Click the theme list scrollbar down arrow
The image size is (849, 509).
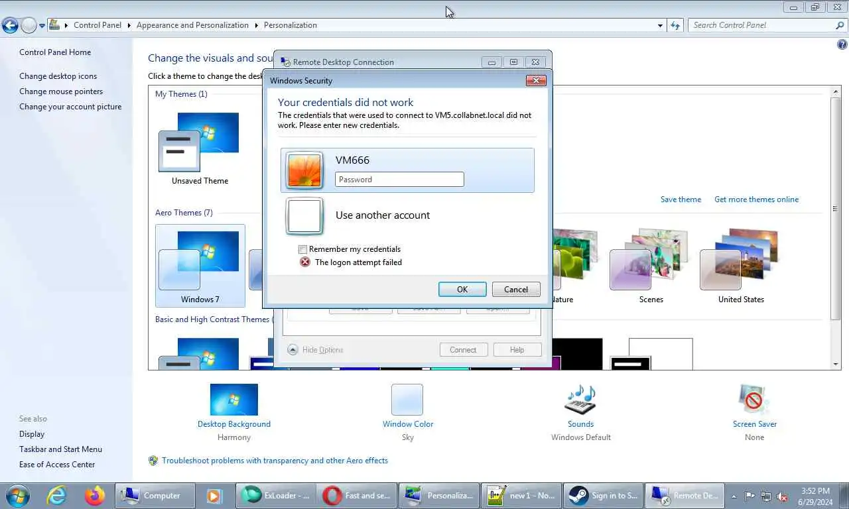pos(836,364)
